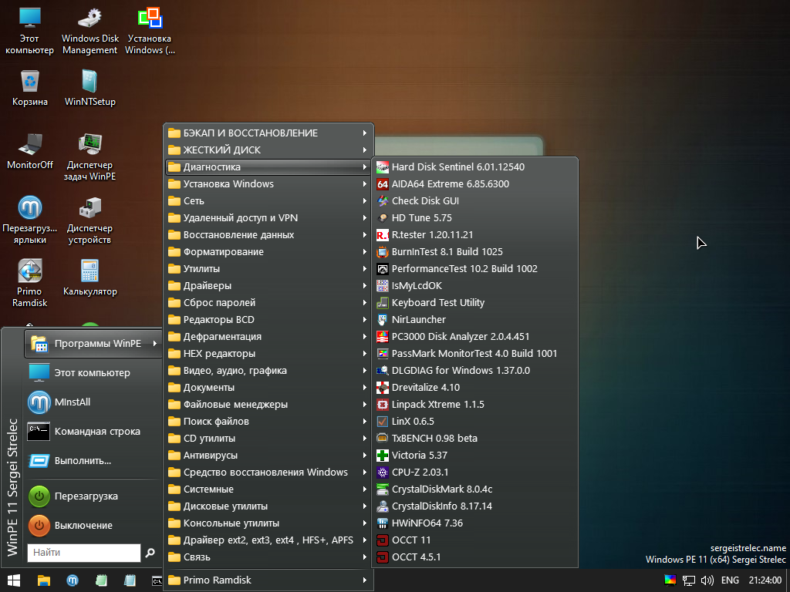790x592 pixels.
Task: Click Выполнить... in start menu
Action: pos(93,461)
